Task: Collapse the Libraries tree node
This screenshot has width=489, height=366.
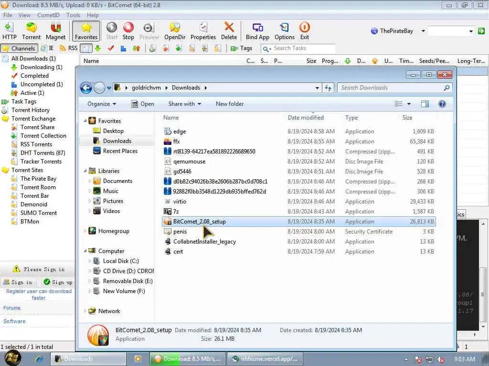Action: pos(85,171)
